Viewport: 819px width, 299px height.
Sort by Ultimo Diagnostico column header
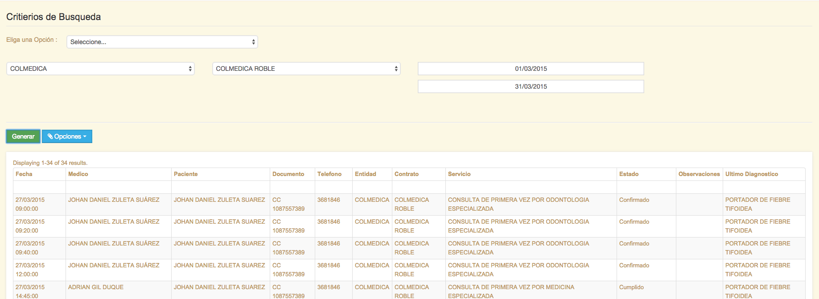pyautogui.click(x=752, y=174)
